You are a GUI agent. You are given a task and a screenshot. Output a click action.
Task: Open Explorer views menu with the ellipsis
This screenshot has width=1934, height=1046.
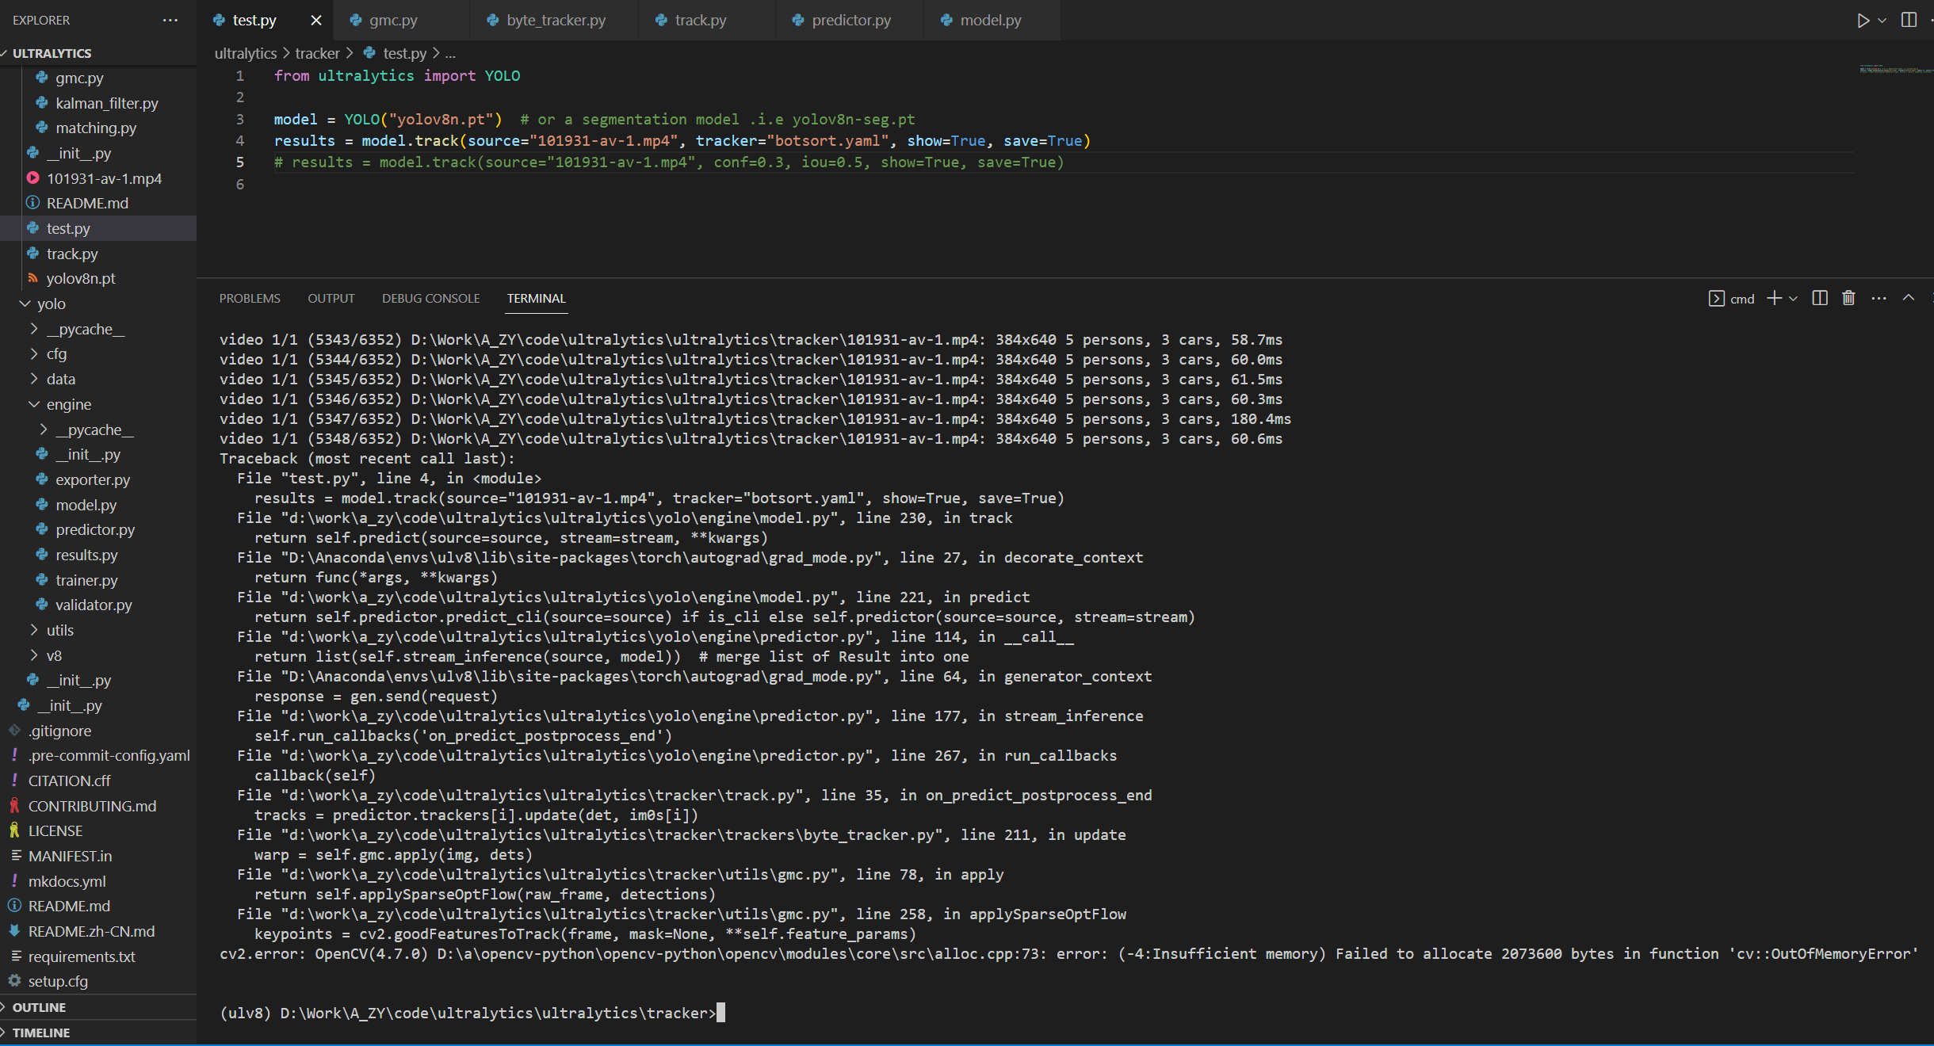[170, 20]
